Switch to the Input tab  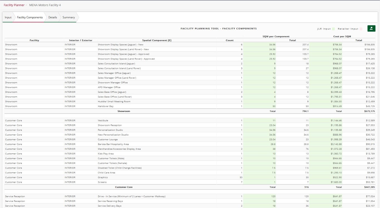[x=8, y=17]
